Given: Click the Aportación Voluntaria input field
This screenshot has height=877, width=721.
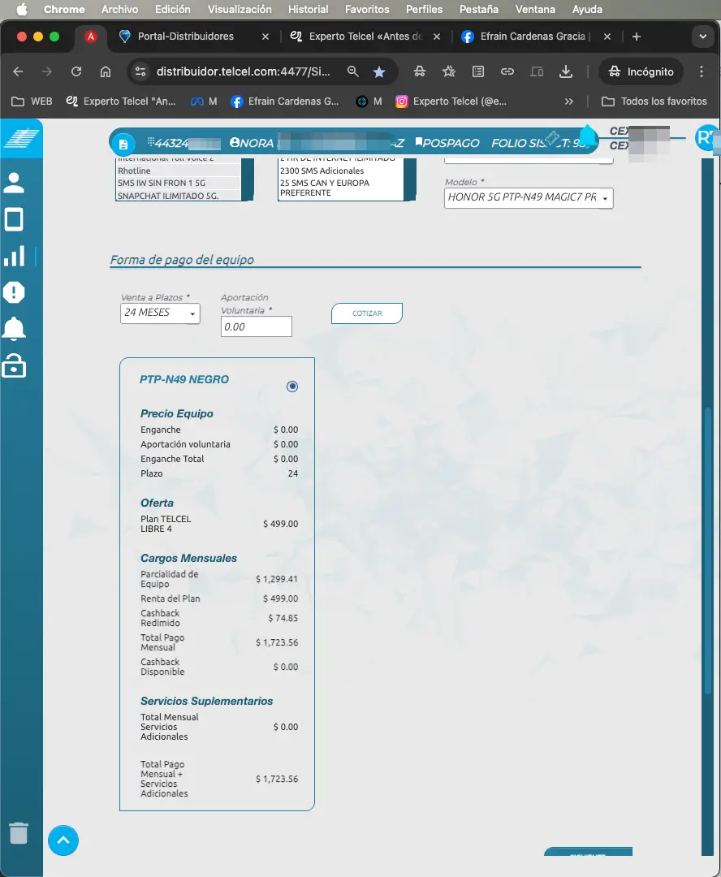Looking at the screenshot, I should [256, 326].
